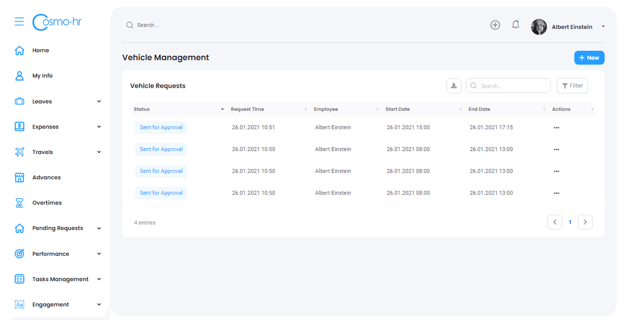Screen dimensions: 635x325
Task: Open actions menu for the 10:51 request
Action: pyautogui.click(x=556, y=128)
